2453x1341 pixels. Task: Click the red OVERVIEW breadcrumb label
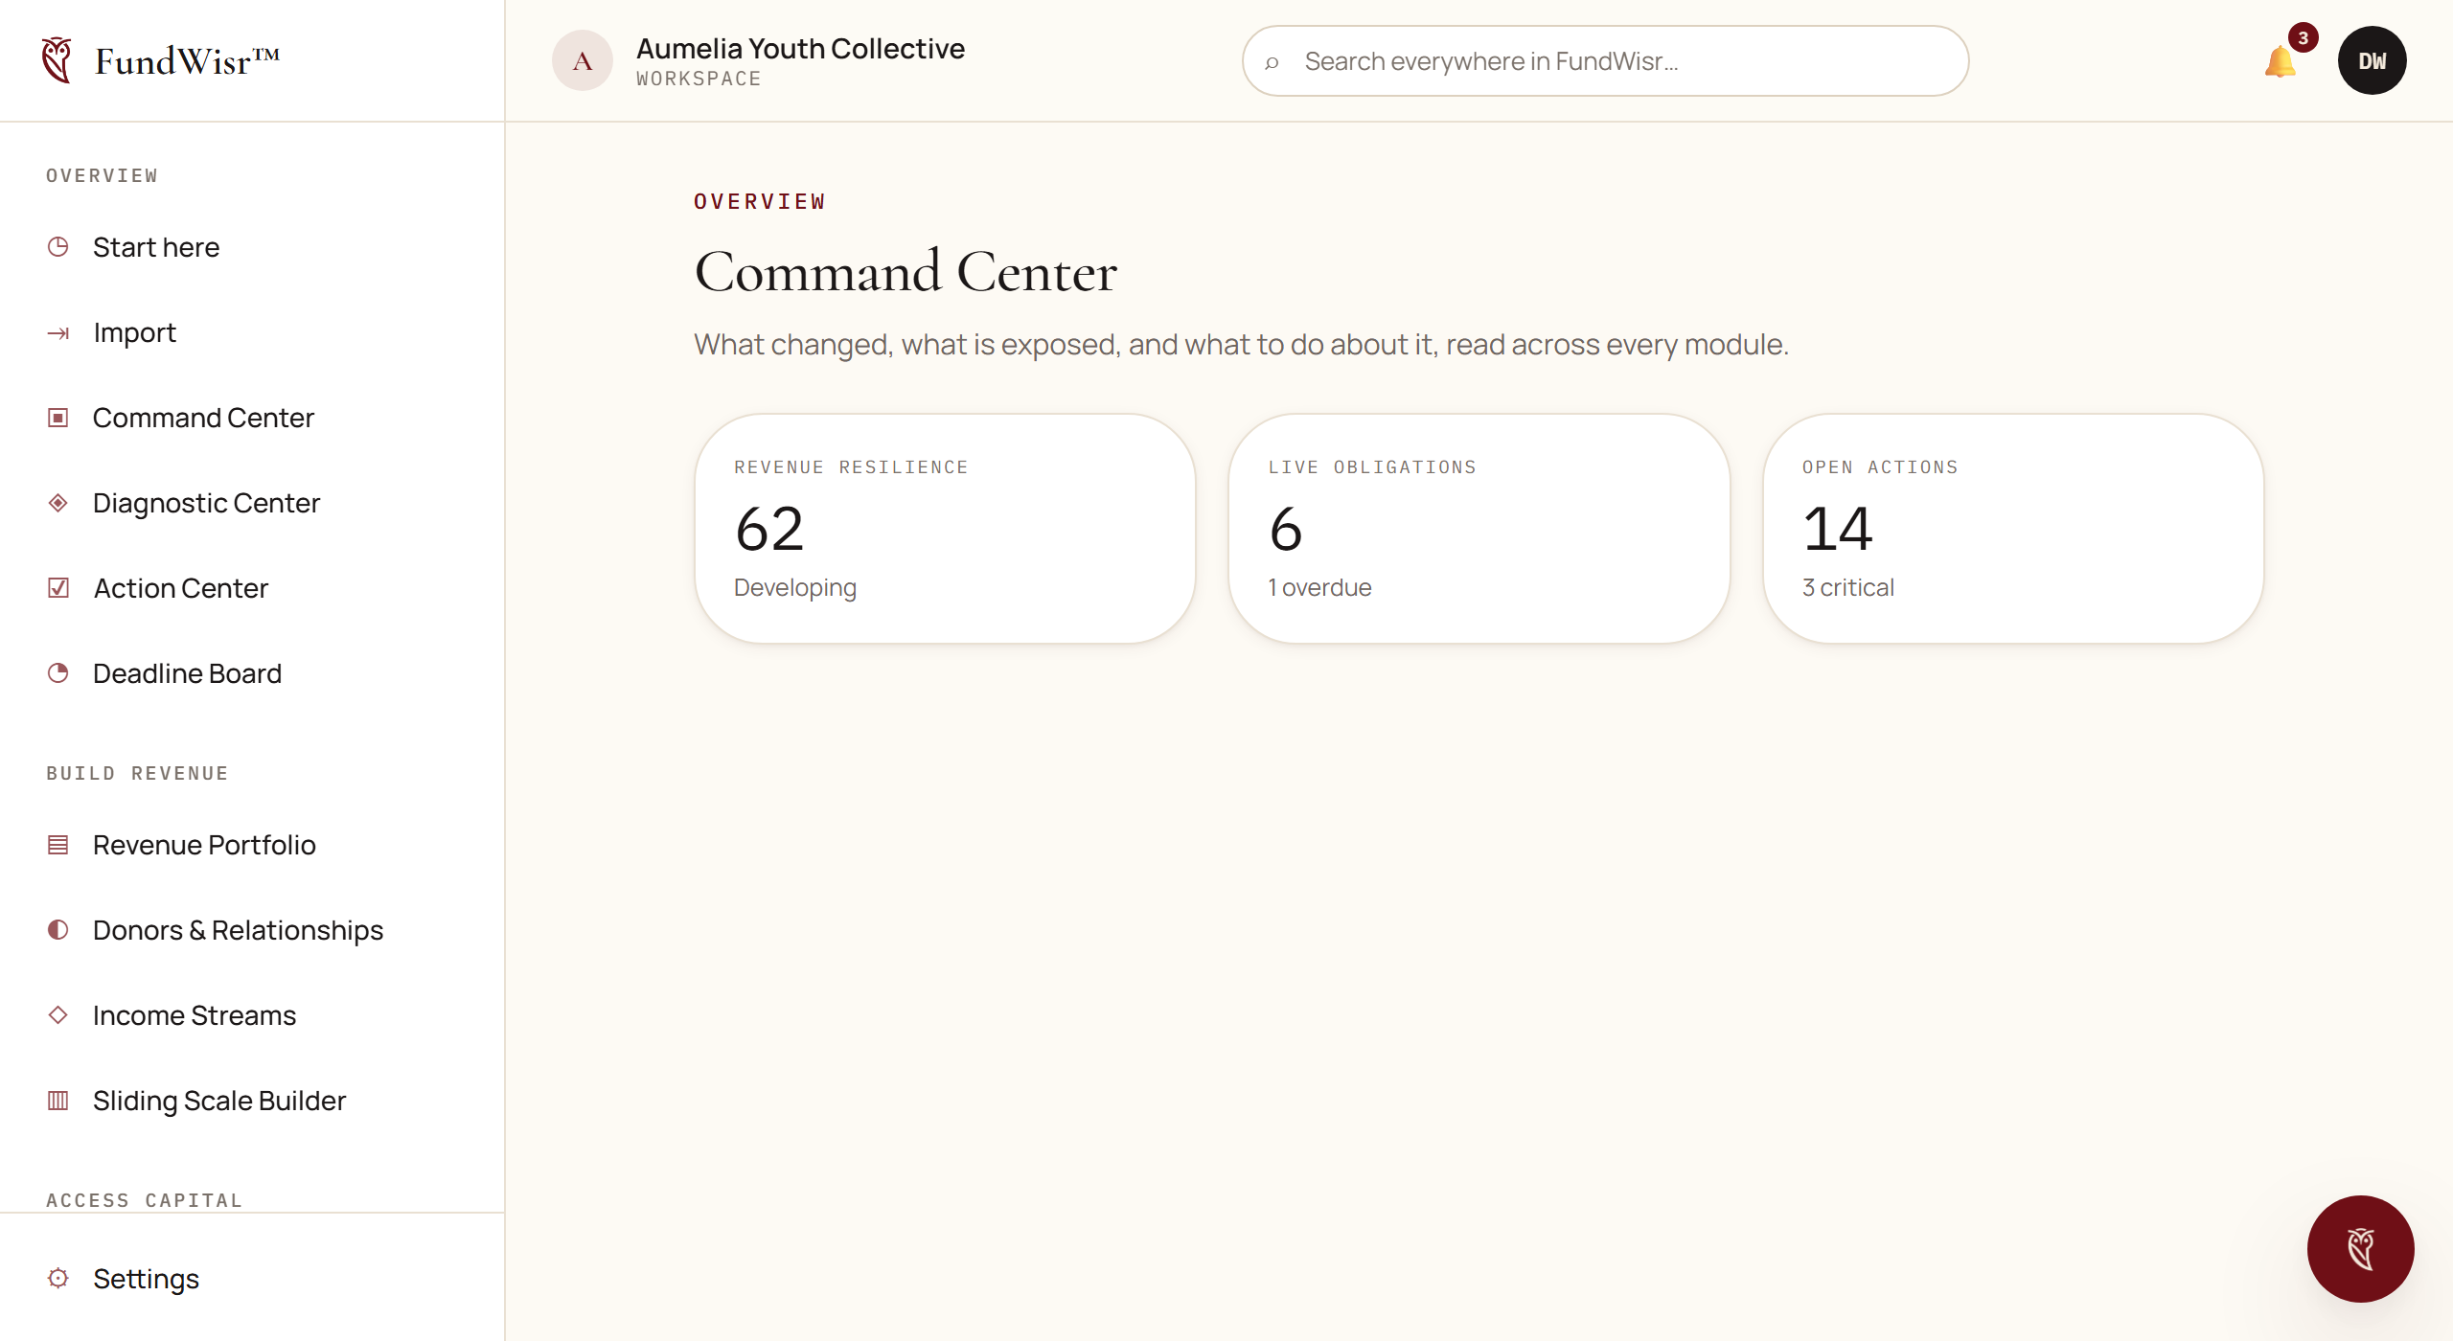tap(759, 201)
